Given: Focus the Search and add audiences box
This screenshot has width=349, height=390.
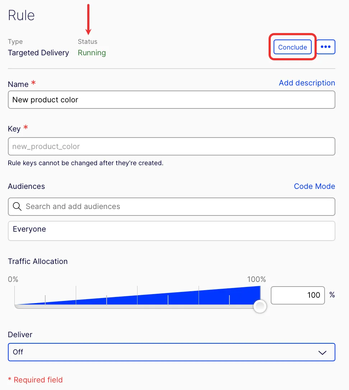Looking at the screenshot, I should click(171, 207).
